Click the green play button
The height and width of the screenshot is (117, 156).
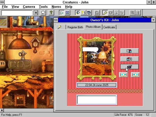pos(62,13)
